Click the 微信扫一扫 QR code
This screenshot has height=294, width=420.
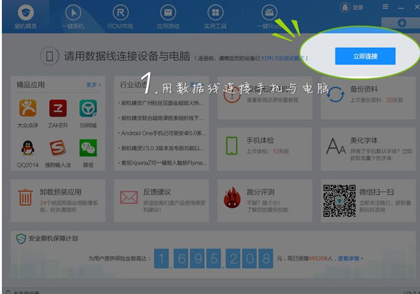click(339, 201)
